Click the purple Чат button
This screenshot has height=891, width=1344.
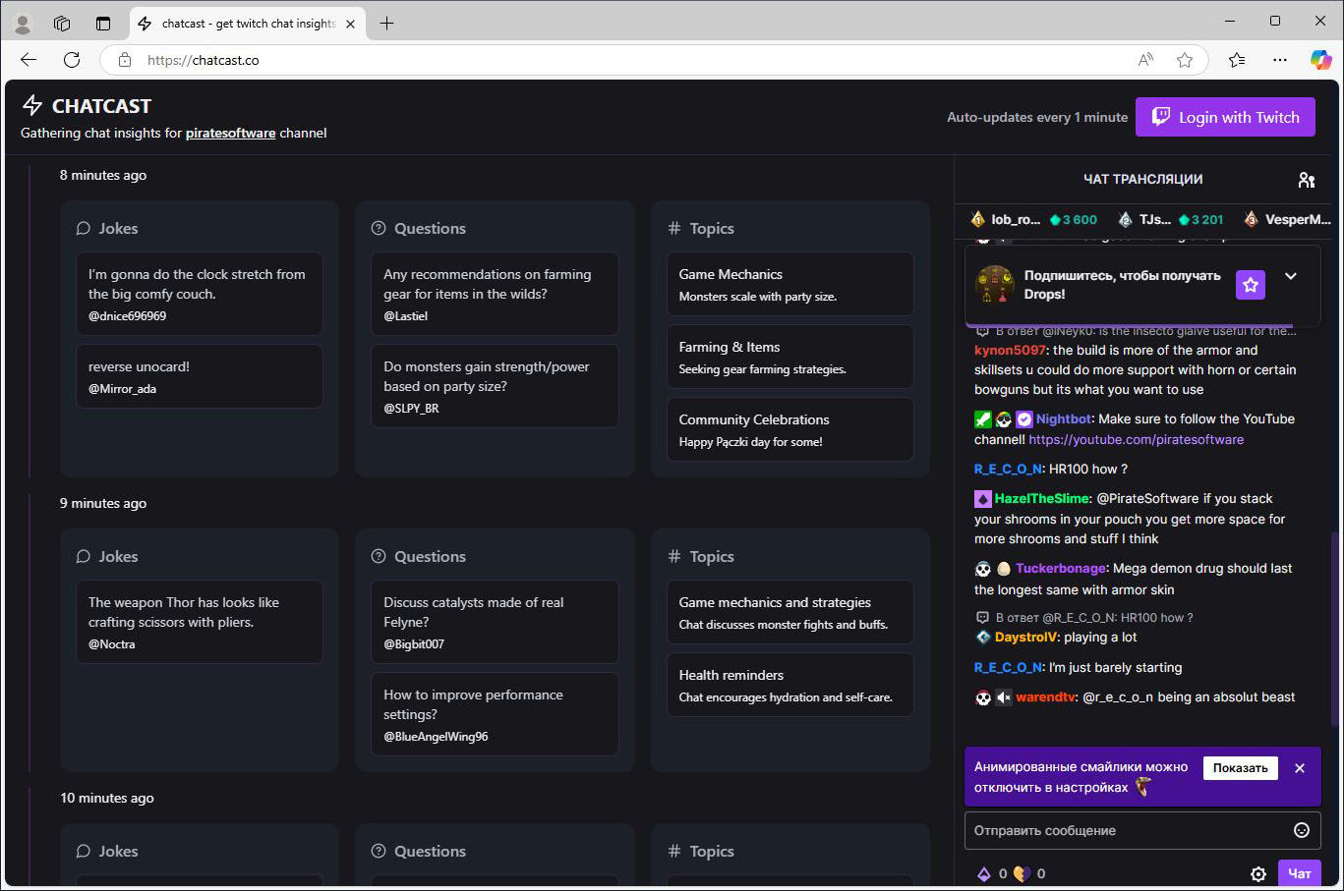[x=1300, y=873]
